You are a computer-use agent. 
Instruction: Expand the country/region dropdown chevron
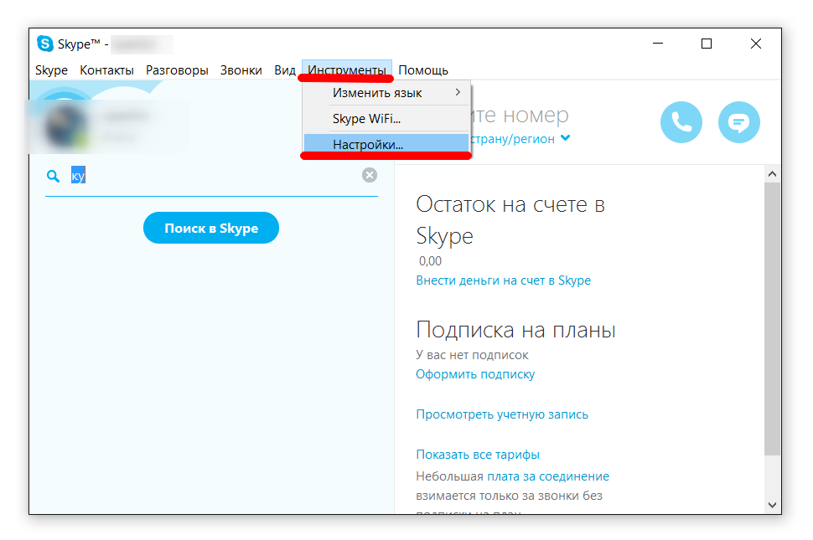click(x=566, y=139)
